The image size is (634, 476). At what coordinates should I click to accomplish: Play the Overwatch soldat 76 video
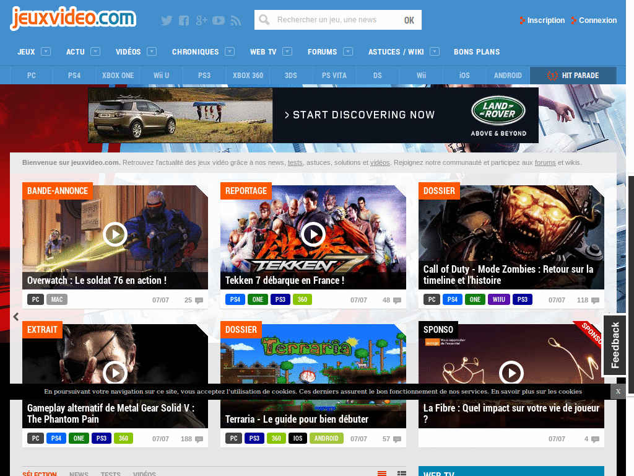pyautogui.click(x=115, y=234)
